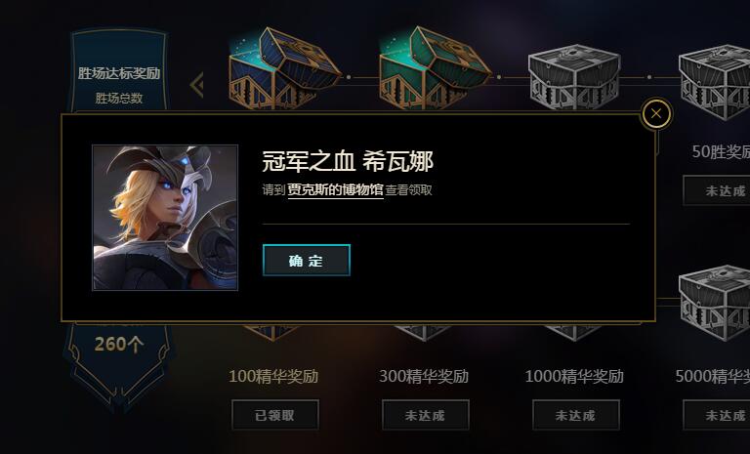This screenshot has width=750, height=454.
Task: Select the gray chest above 5000精华 reward
Action: pos(715,303)
